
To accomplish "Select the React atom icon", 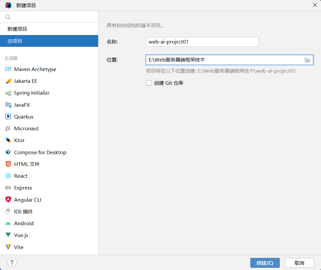I will click(x=8, y=176).
